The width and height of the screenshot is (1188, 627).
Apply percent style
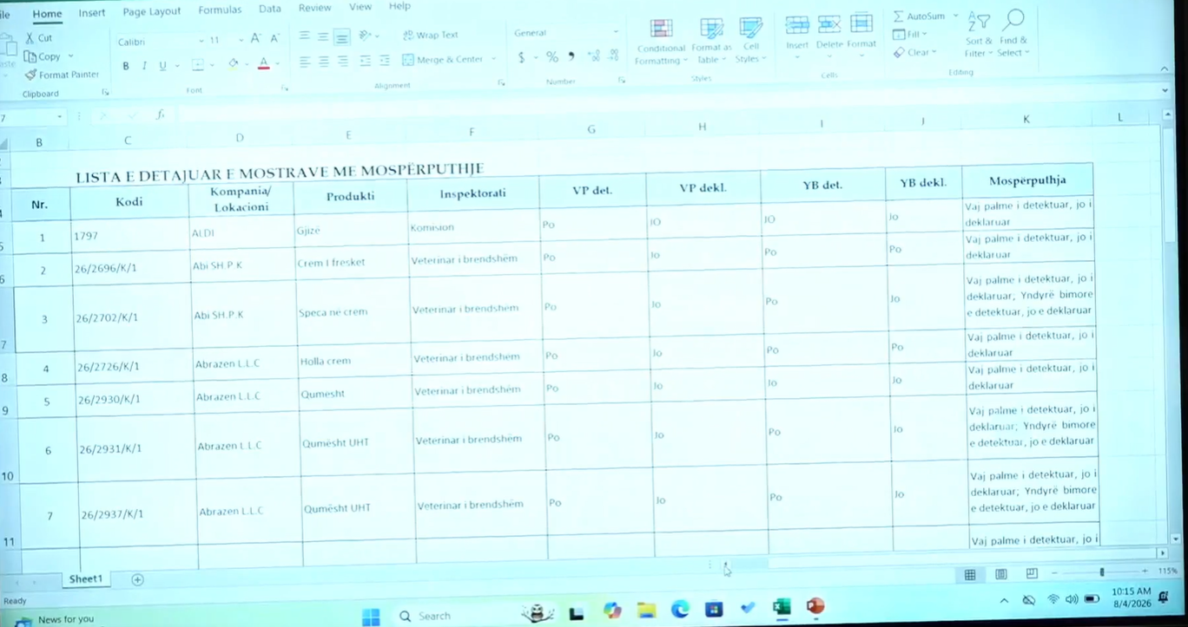551,57
